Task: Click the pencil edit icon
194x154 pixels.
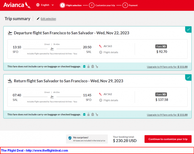Action: (38, 19)
